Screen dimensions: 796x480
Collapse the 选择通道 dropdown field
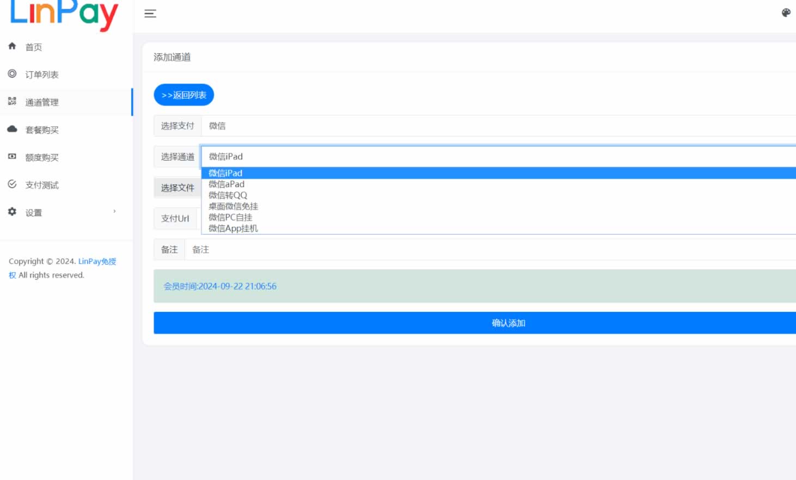click(498, 157)
